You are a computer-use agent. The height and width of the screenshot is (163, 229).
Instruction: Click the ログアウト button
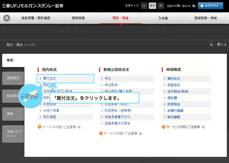point(210,6)
